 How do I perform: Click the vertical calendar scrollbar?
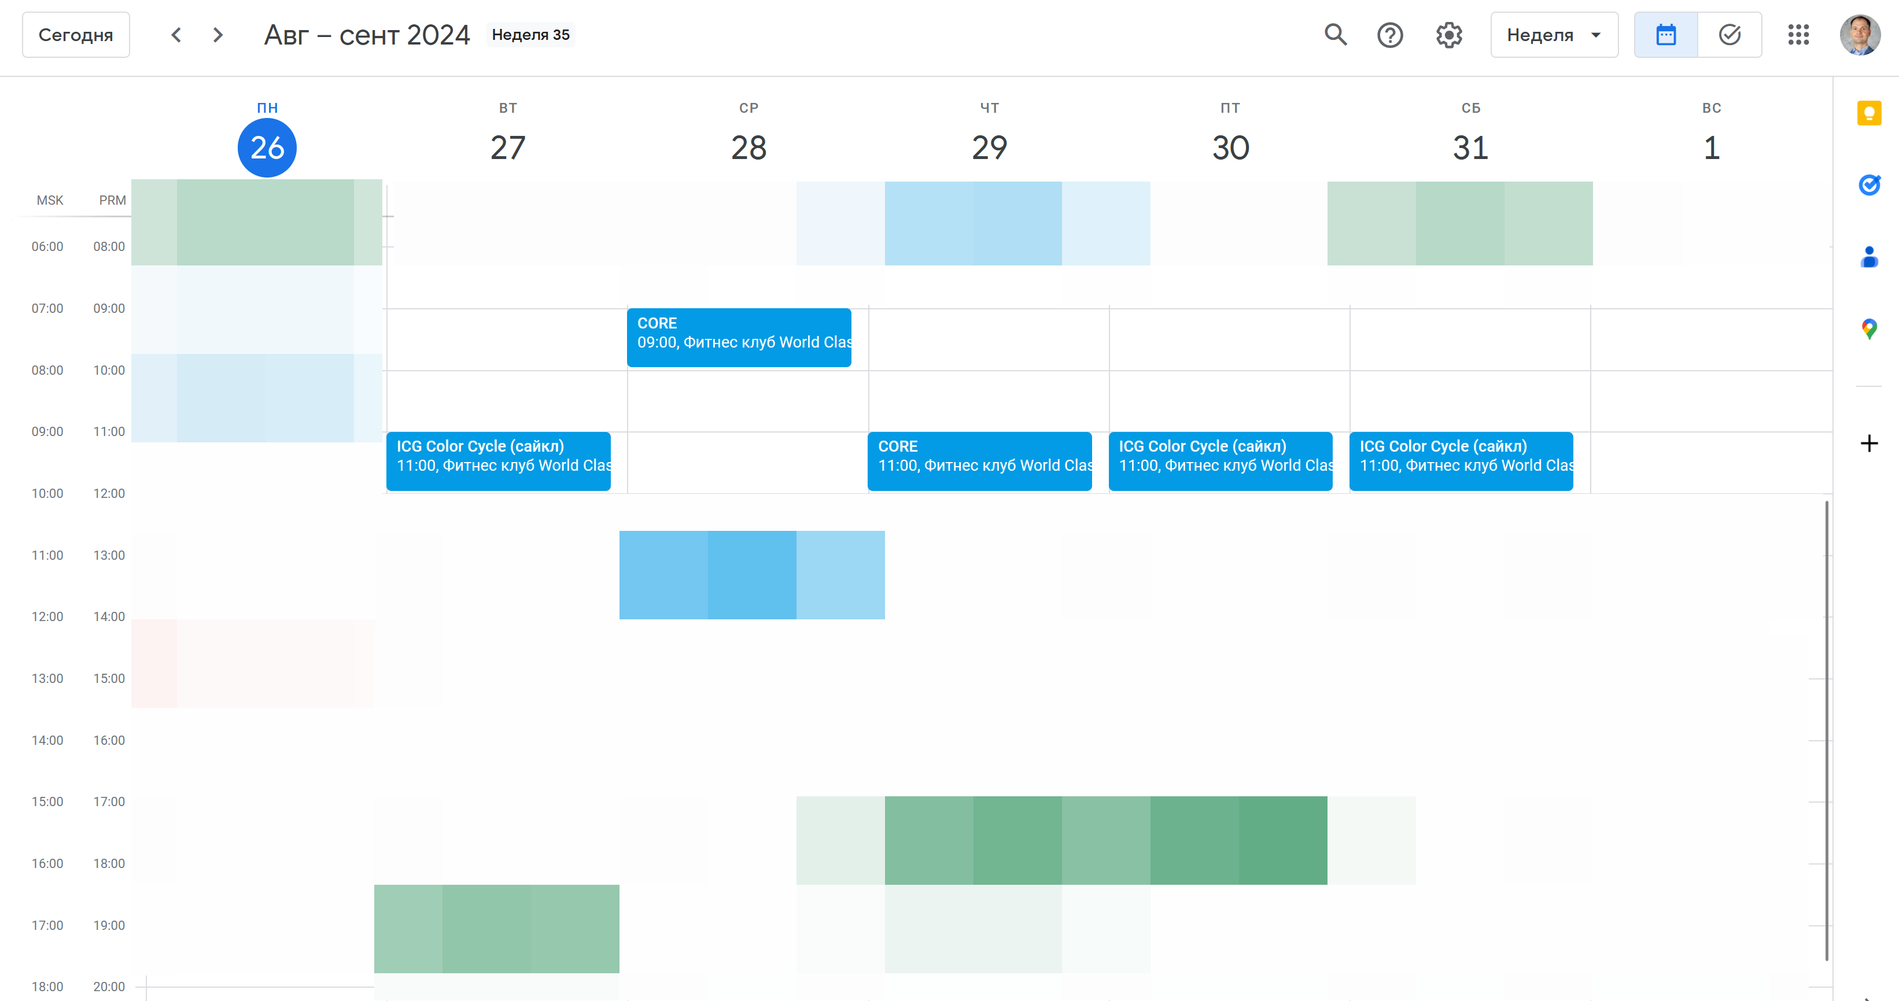(1826, 730)
